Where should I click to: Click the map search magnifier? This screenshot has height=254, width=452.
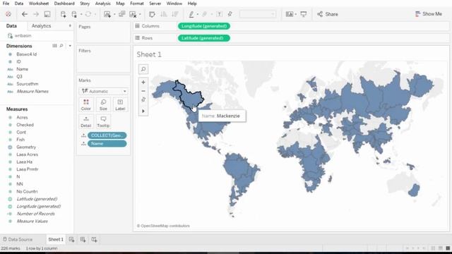tap(143, 69)
